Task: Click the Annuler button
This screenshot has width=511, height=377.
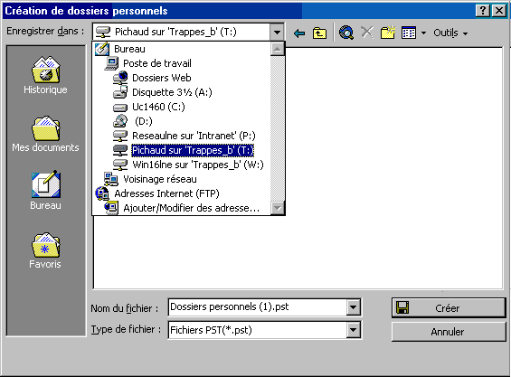Action: coord(449,332)
